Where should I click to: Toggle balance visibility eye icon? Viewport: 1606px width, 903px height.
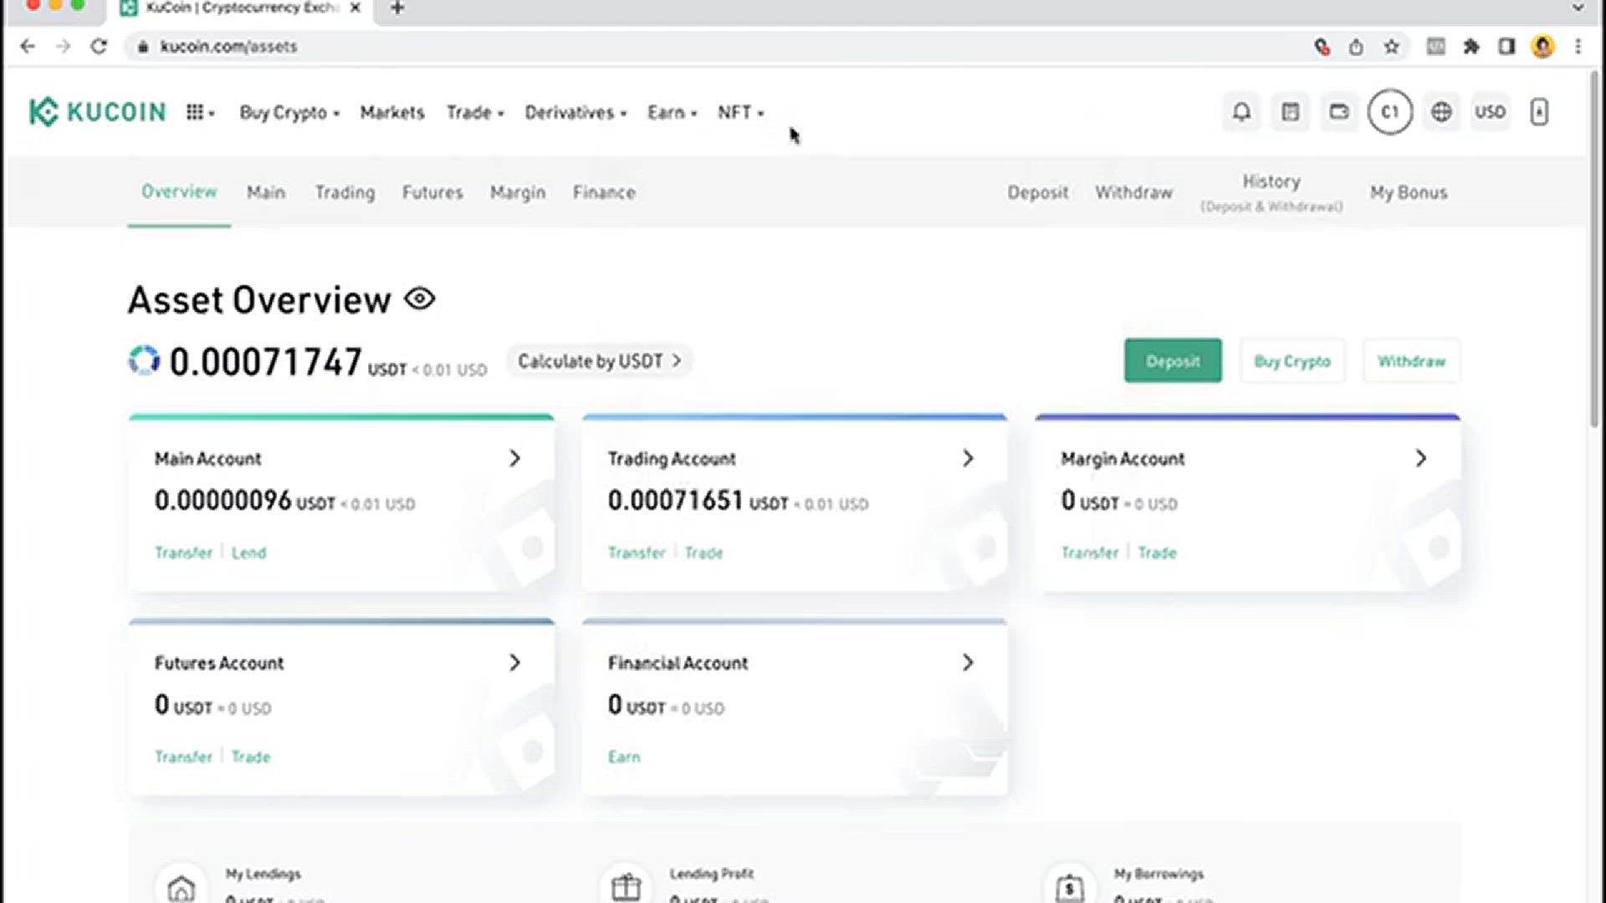(420, 298)
